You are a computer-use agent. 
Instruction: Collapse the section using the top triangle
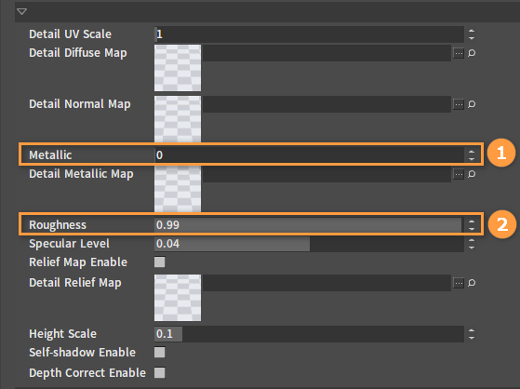pos(22,12)
